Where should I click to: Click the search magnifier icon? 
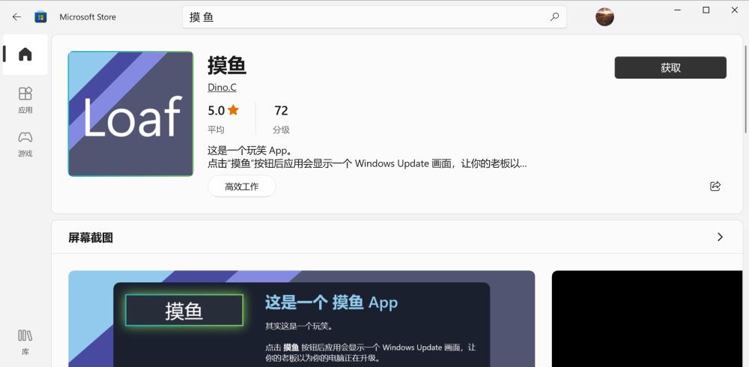(x=554, y=17)
